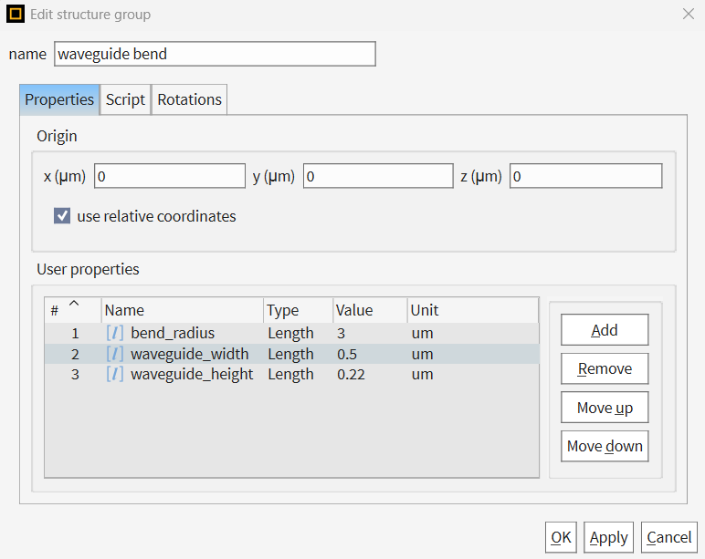Select the bend_radius property name
The image size is (705, 559).
point(173,333)
